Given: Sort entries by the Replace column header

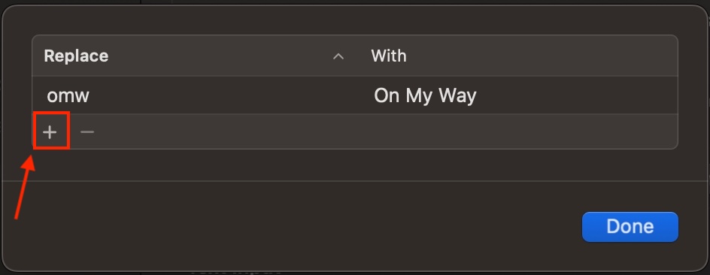Looking at the screenshot, I should 196,56.
